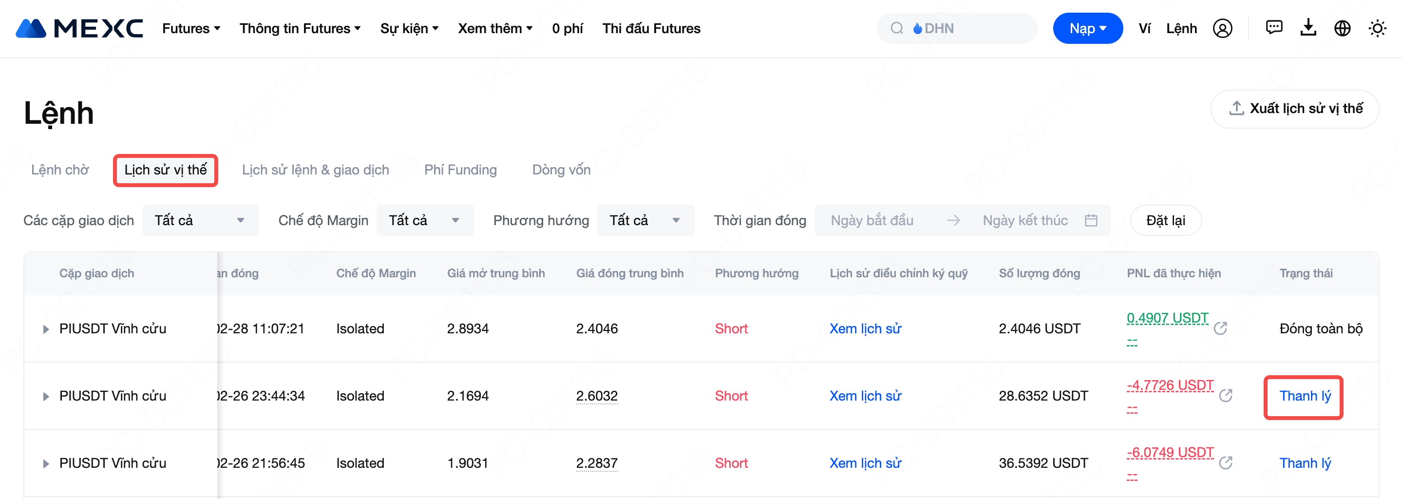1402x499 pixels.
Task: Click share icon beside 0.4907 USDT PNL
Action: click(x=1220, y=328)
